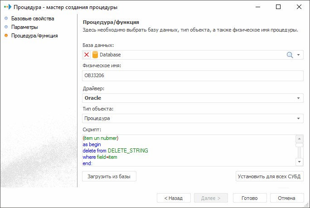Click the script scrollbar thumb
The height and width of the screenshot is (208, 310).
[299, 145]
